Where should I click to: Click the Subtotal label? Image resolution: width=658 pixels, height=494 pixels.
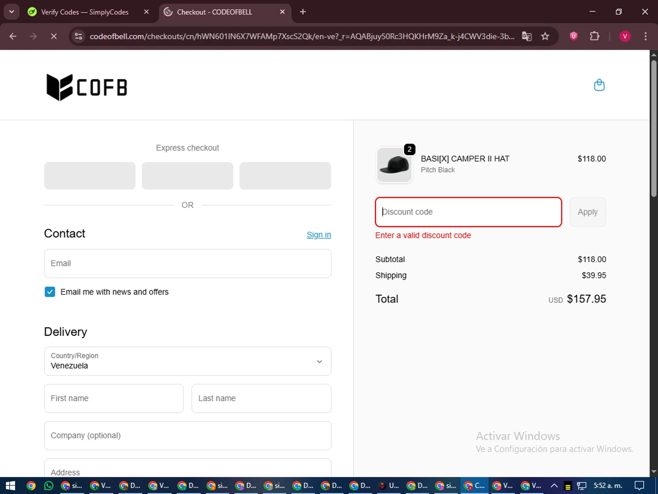point(390,260)
